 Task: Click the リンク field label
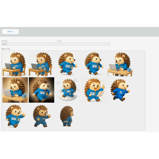tap(59, 41)
